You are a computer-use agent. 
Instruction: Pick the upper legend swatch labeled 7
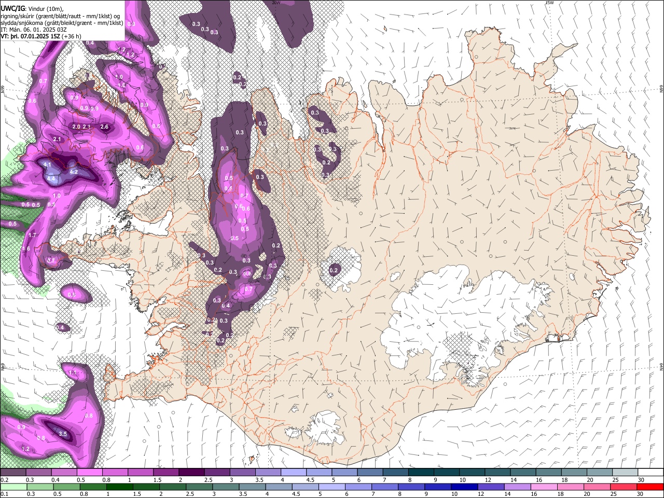click(395, 473)
